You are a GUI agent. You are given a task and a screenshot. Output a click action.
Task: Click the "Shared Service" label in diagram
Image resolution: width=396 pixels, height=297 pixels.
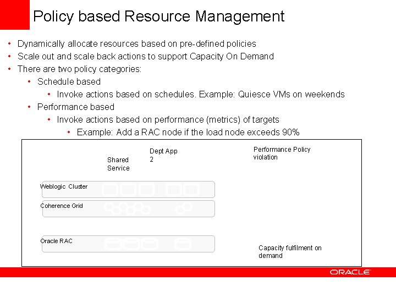coord(118,164)
